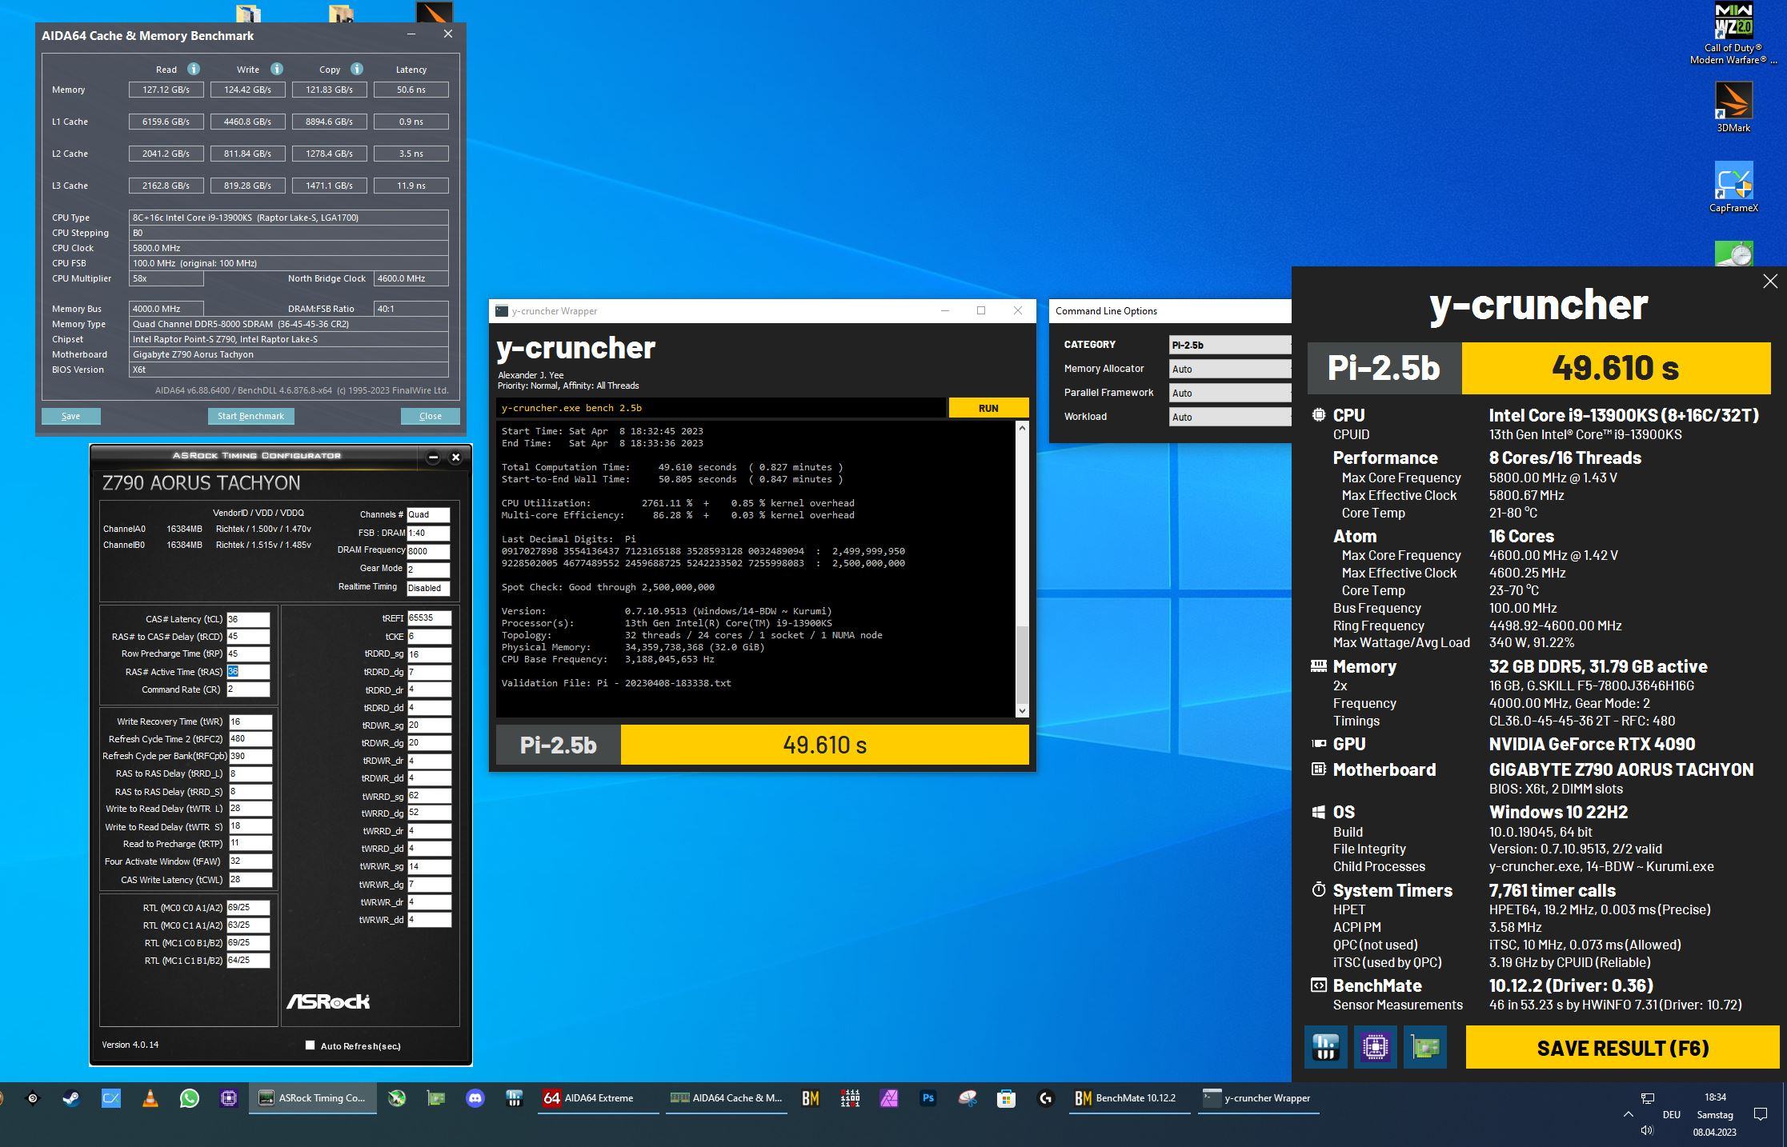Click the yellow RUN button in y-cruncher

point(988,408)
